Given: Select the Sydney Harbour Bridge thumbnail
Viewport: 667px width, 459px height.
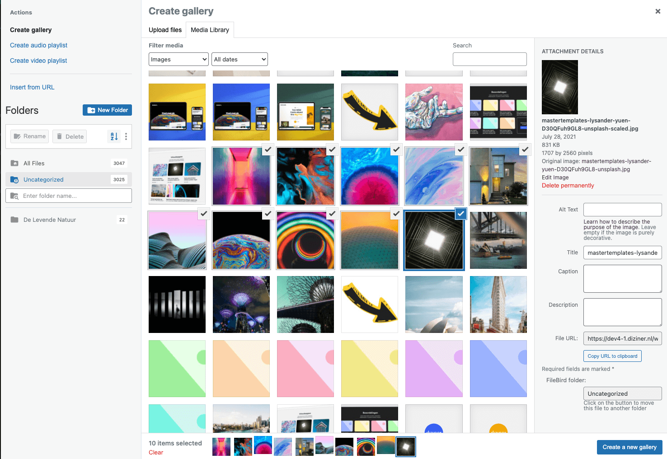Looking at the screenshot, I should (x=498, y=240).
